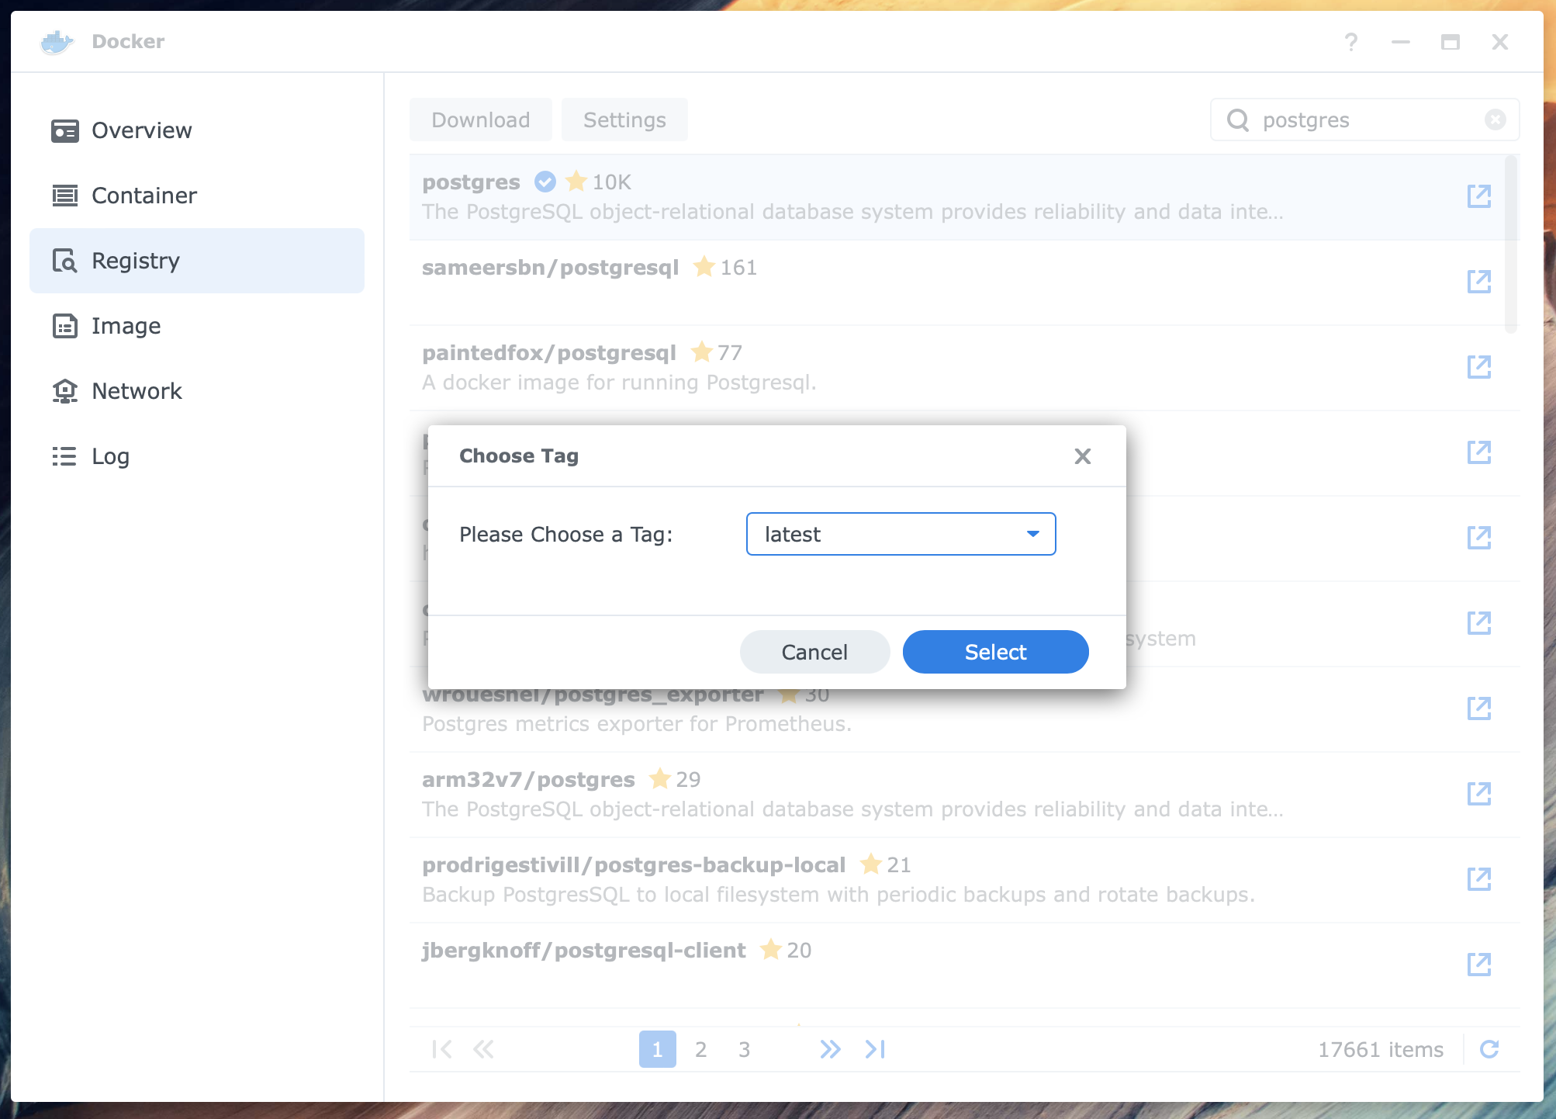Click into the postgres search field

click(1365, 120)
